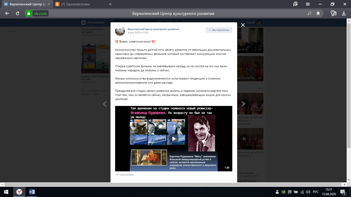
Task: Close the post popup with the X
Action: [x=243, y=25]
